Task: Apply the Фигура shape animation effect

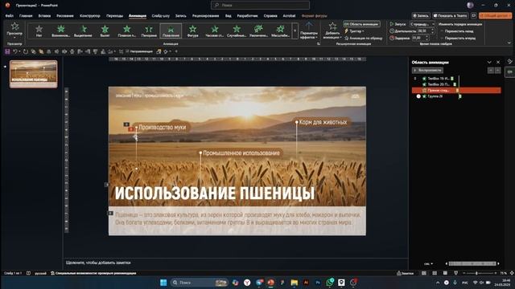Action: (193, 31)
